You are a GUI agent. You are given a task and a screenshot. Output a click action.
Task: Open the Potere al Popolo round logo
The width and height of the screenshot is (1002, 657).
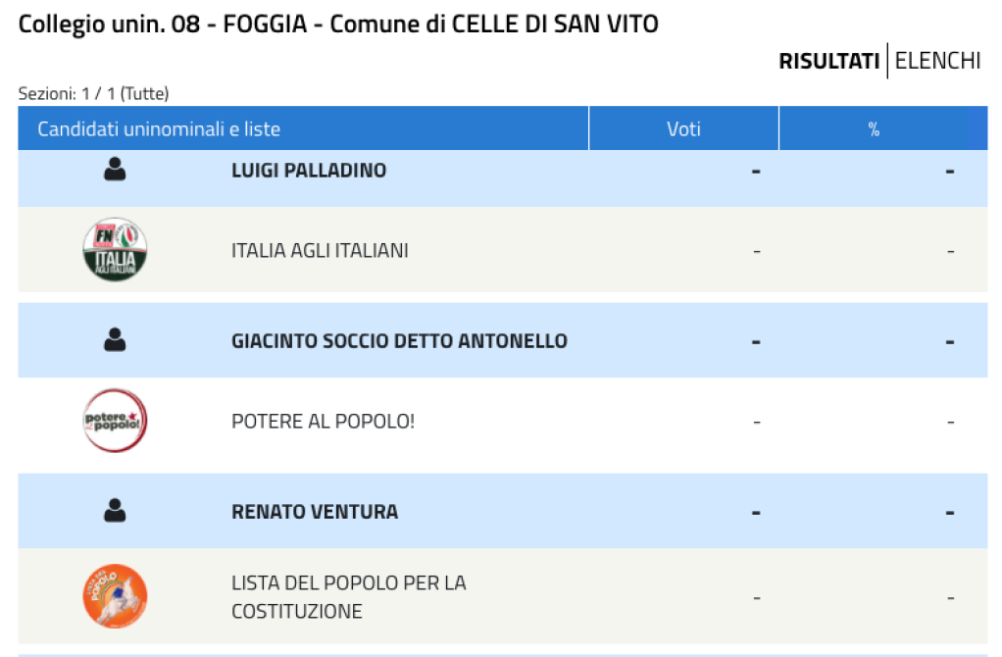point(115,421)
